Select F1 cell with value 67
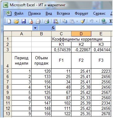The width and height of the screenshot is (113, 118). [x=61, y=92]
